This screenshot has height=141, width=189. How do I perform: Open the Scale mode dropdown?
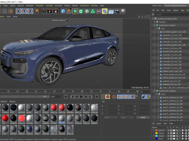(x=127, y=117)
